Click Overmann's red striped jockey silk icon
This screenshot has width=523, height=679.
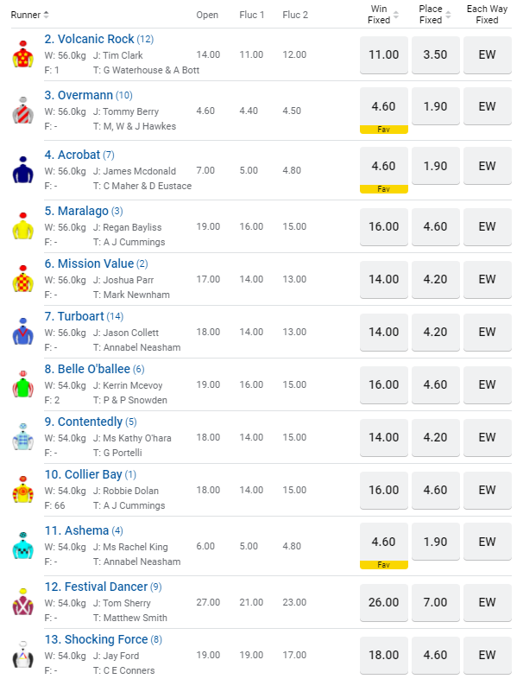[22, 111]
